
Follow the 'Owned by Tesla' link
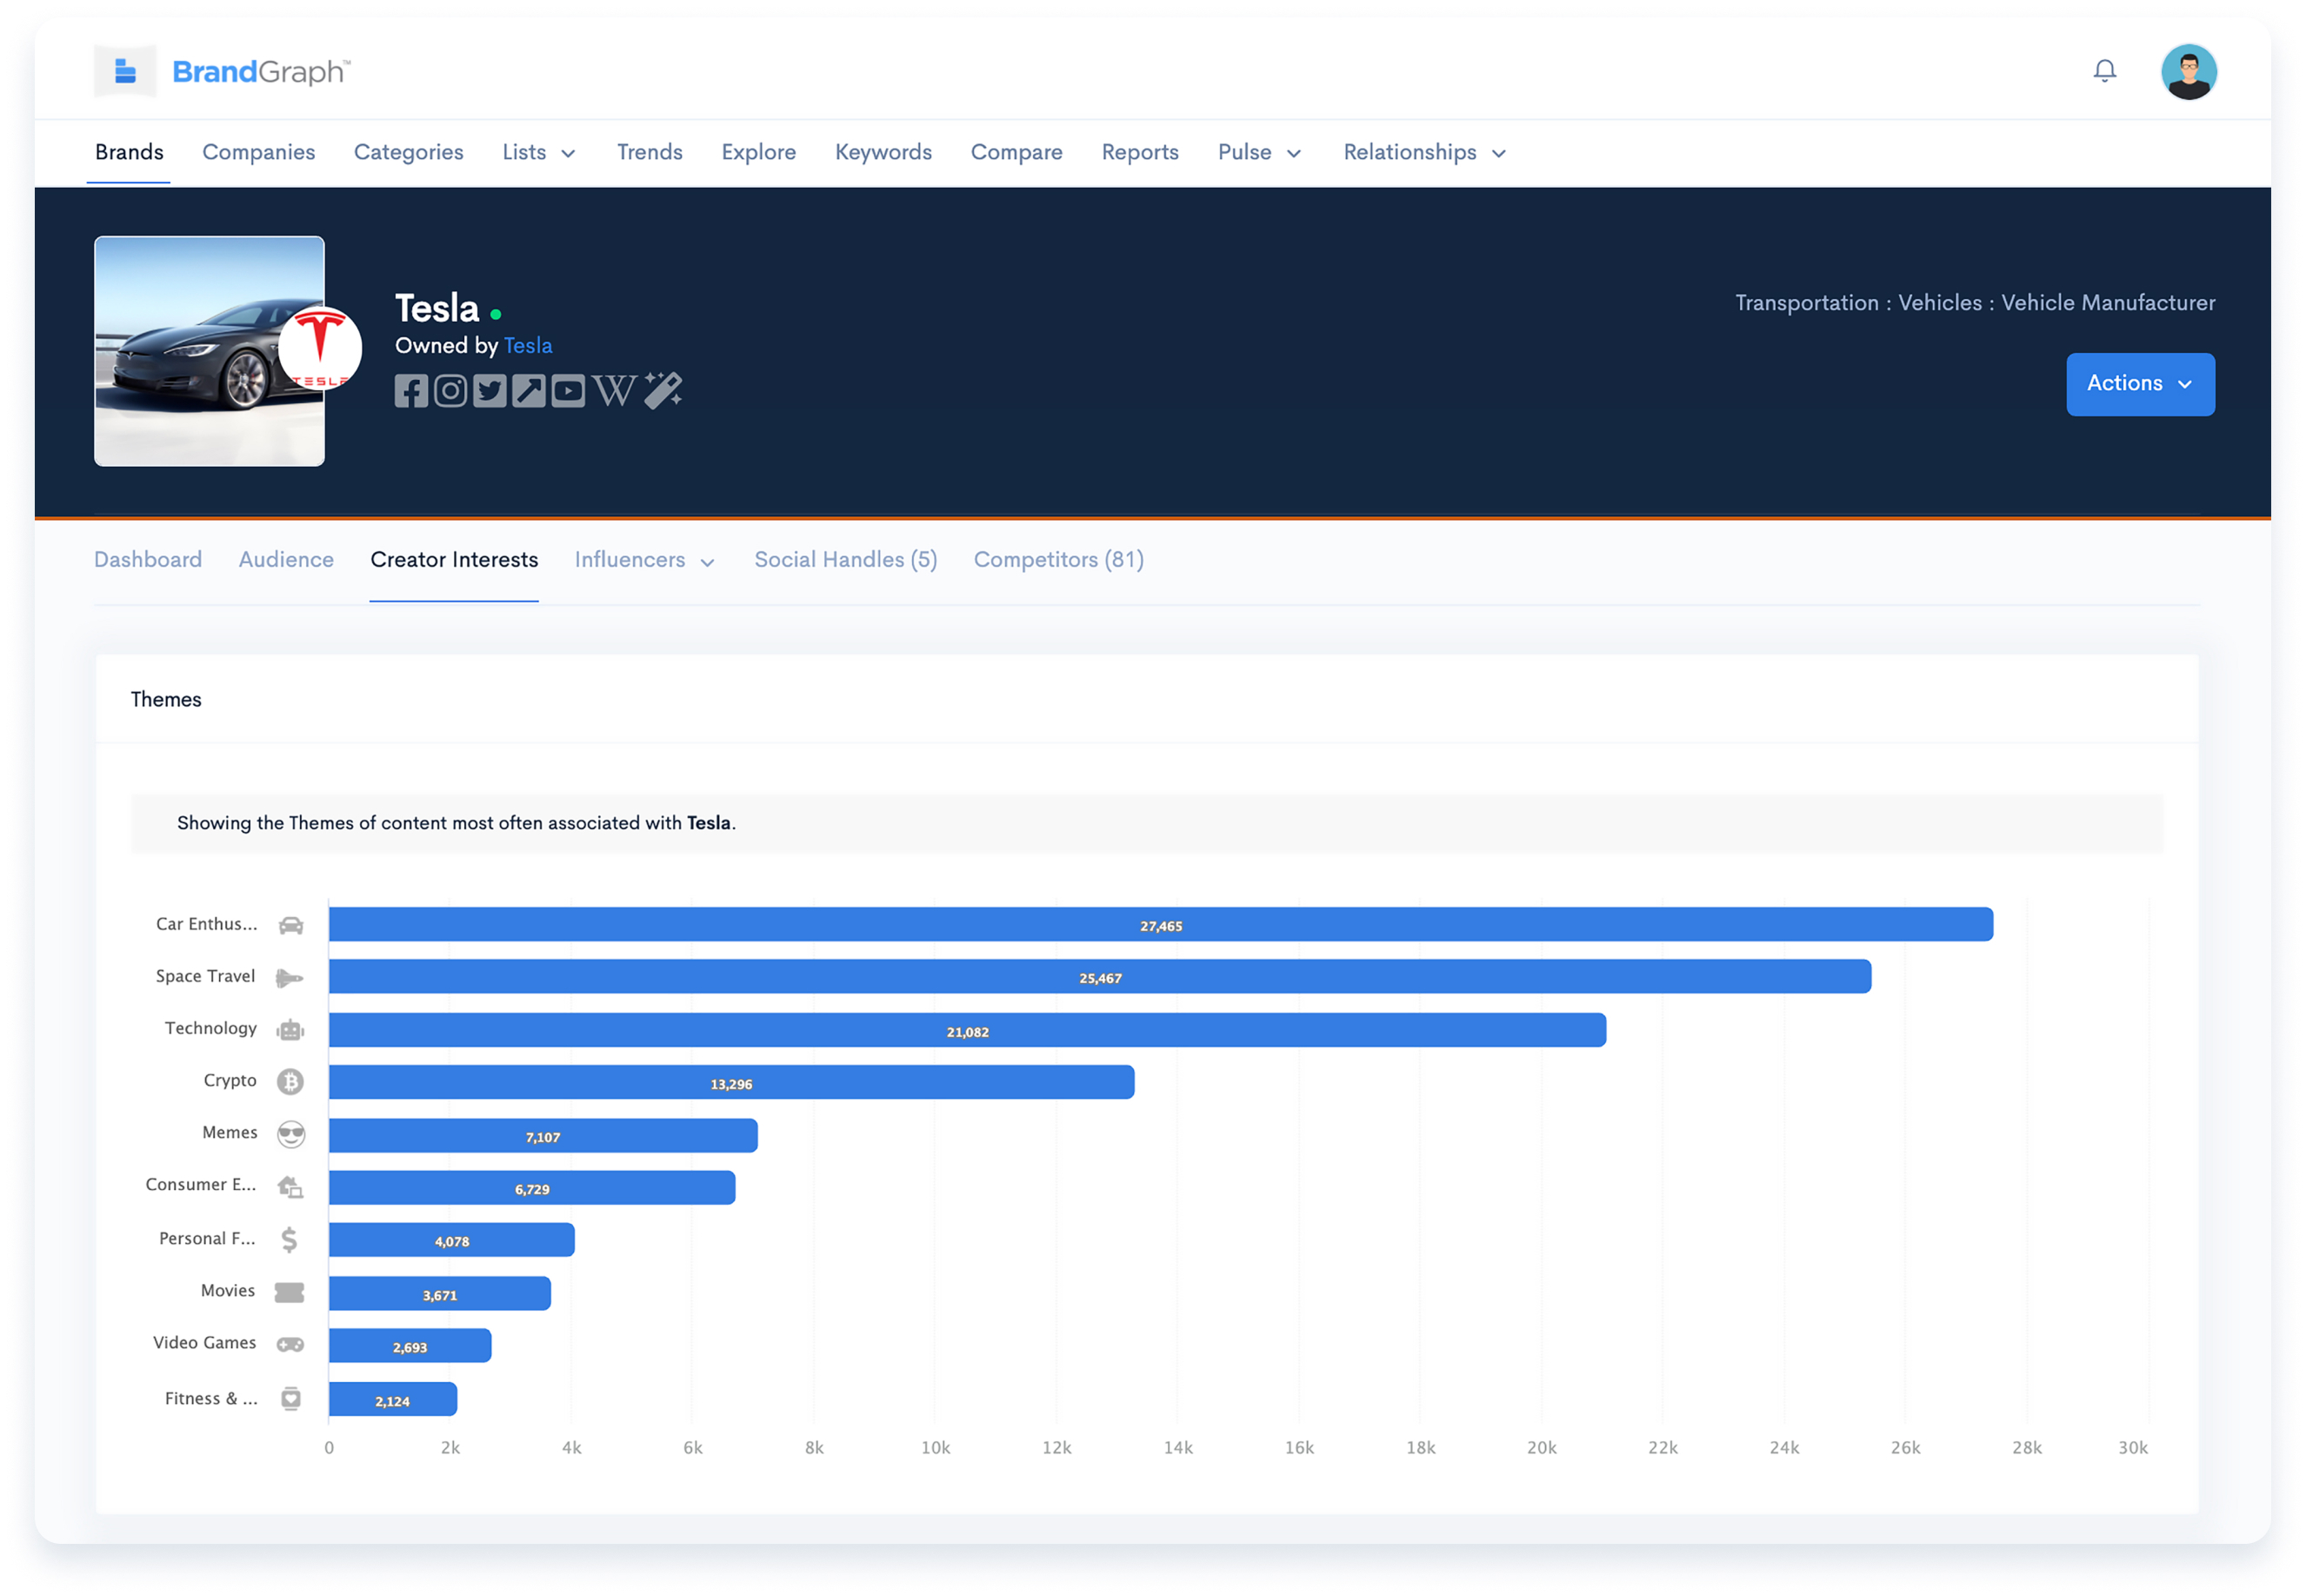coord(527,346)
